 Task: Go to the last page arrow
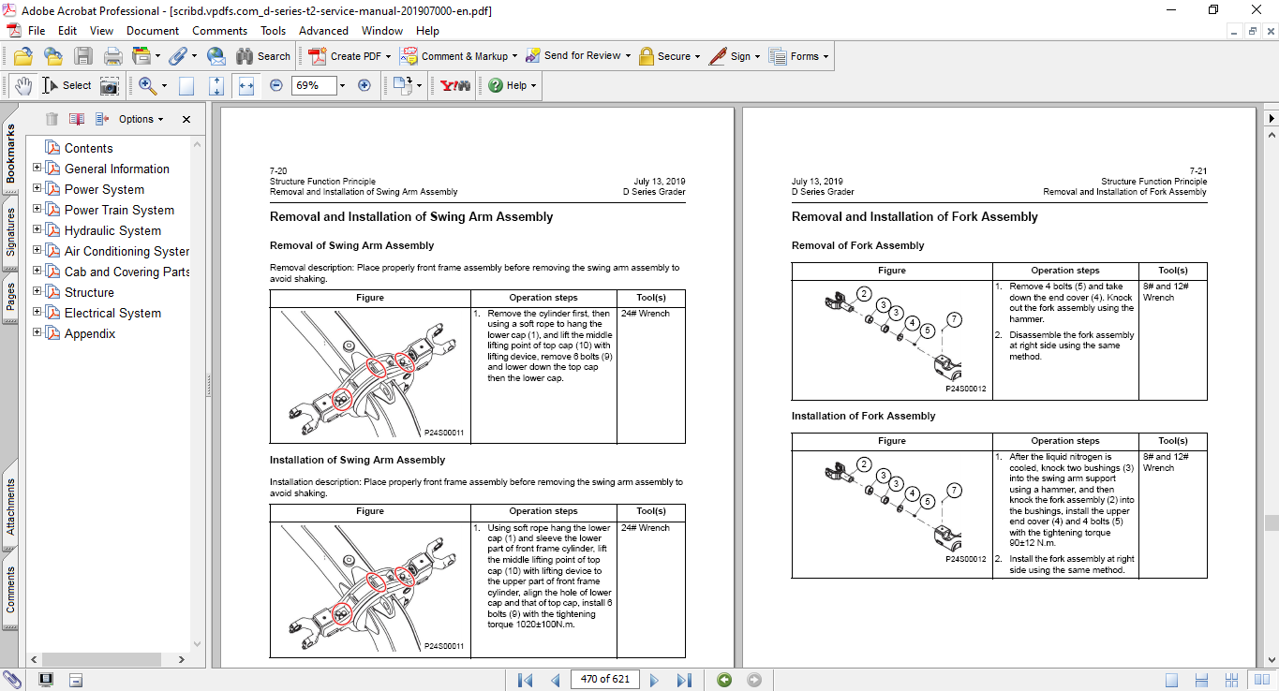click(684, 680)
